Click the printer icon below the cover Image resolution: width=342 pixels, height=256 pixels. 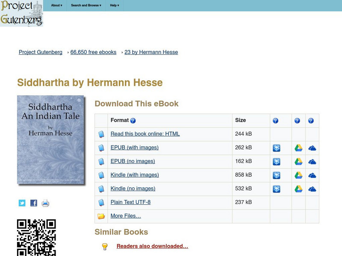(45, 203)
